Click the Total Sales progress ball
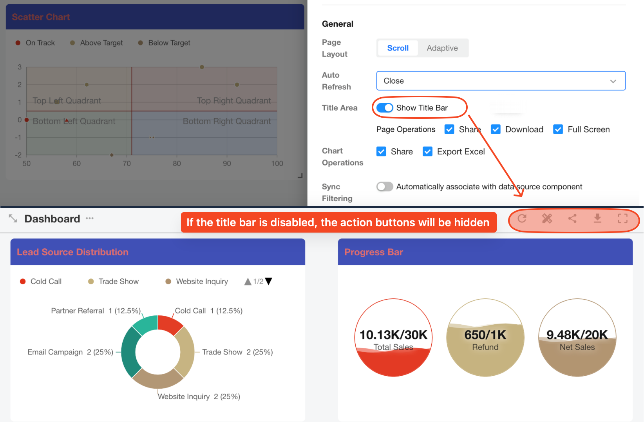 click(x=393, y=338)
